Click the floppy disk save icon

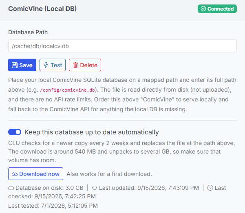point(15,65)
